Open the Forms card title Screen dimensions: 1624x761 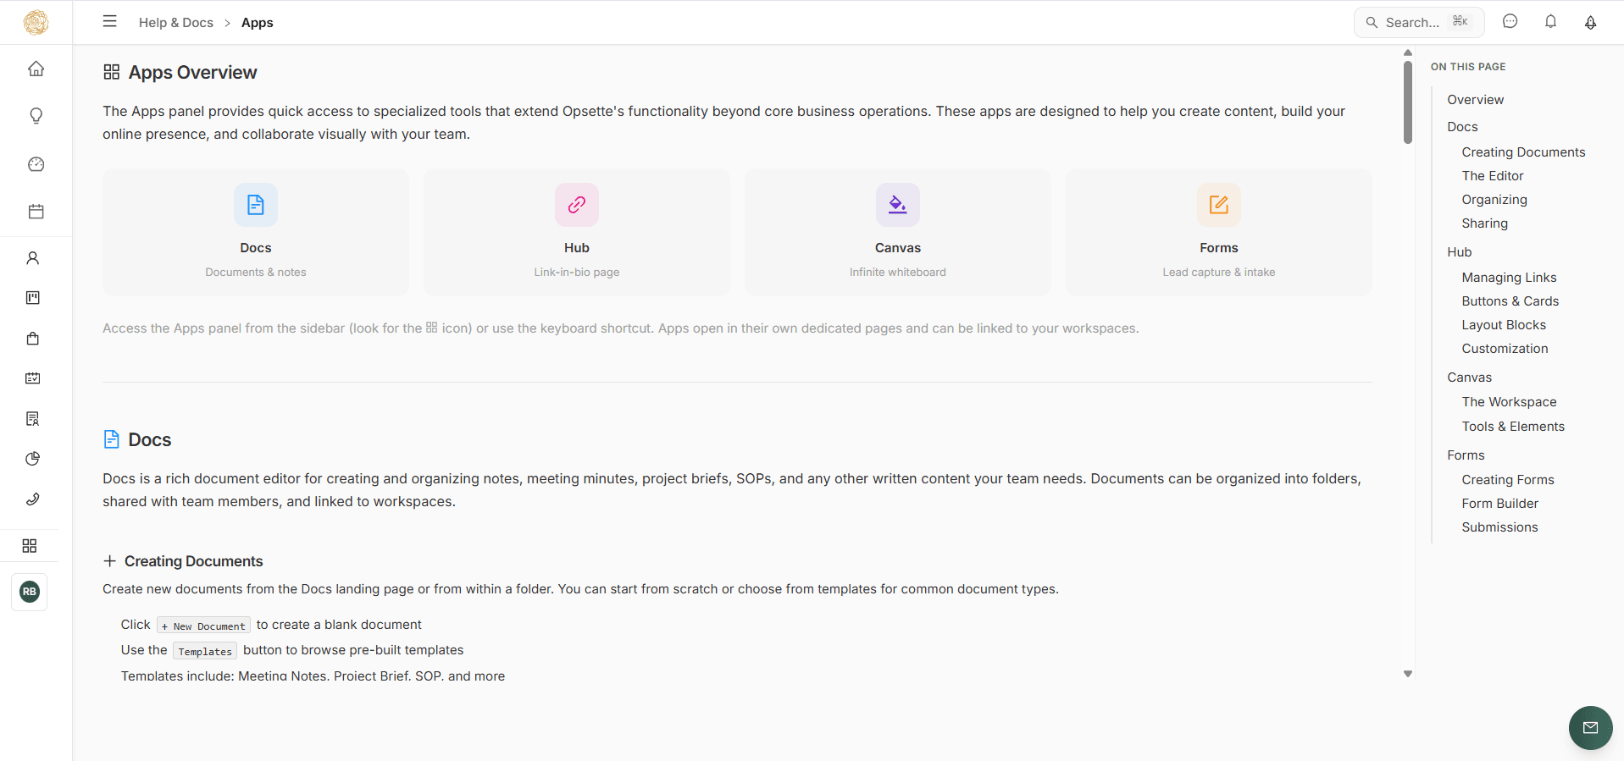pos(1219,248)
